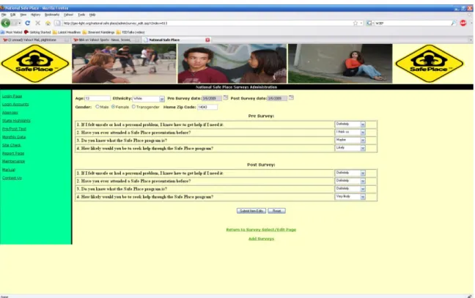The image size is (475, 298).
Task: Open the Site Check sidebar link
Action: tap(12, 145)
